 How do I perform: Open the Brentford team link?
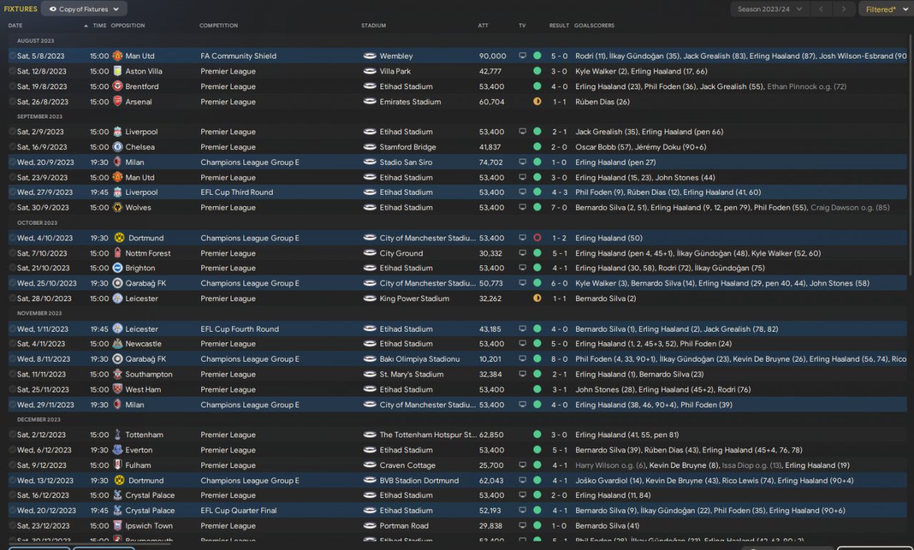(x=141, y=87)
